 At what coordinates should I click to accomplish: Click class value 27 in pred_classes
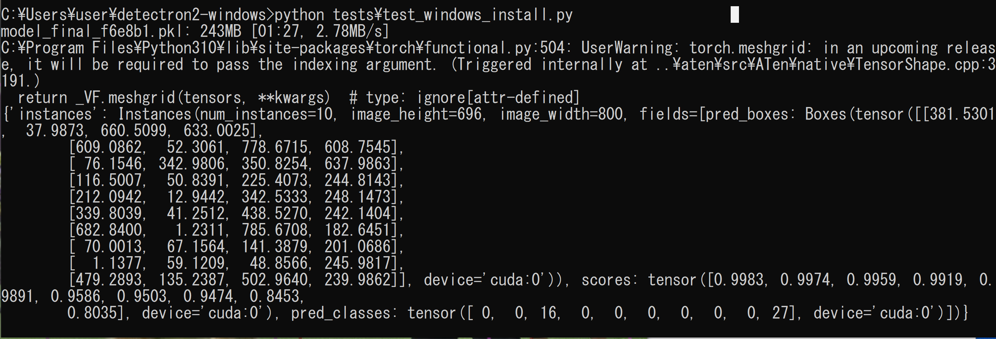coord(781,313)
